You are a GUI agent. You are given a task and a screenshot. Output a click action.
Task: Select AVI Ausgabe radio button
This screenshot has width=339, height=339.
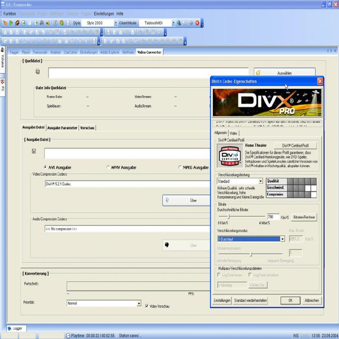coord(45,167)
